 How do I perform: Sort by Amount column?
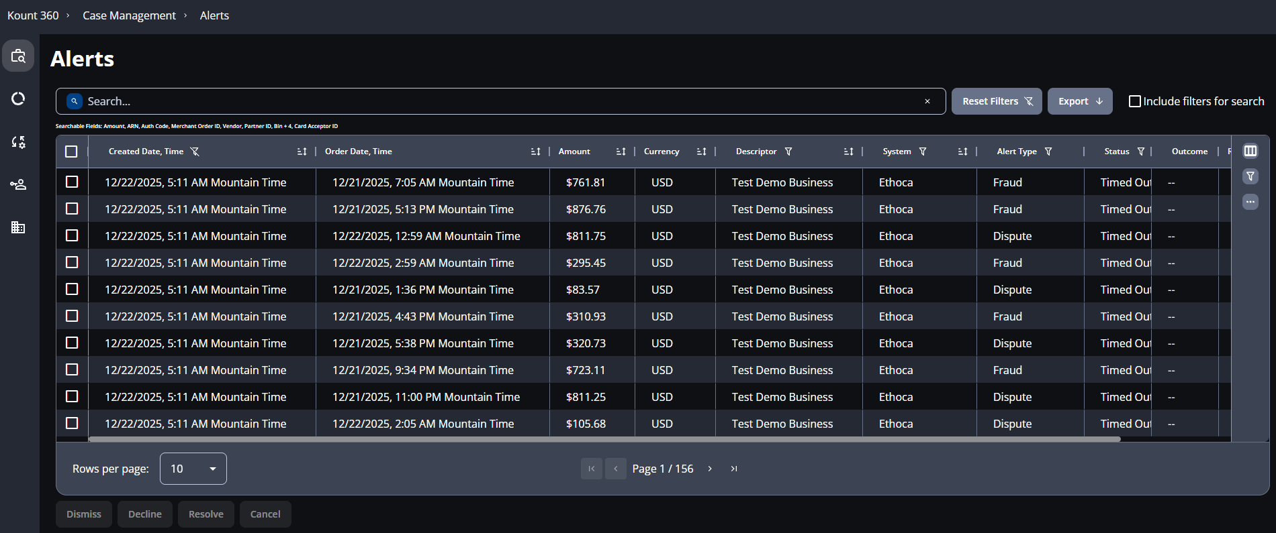(x=621, y=152)
